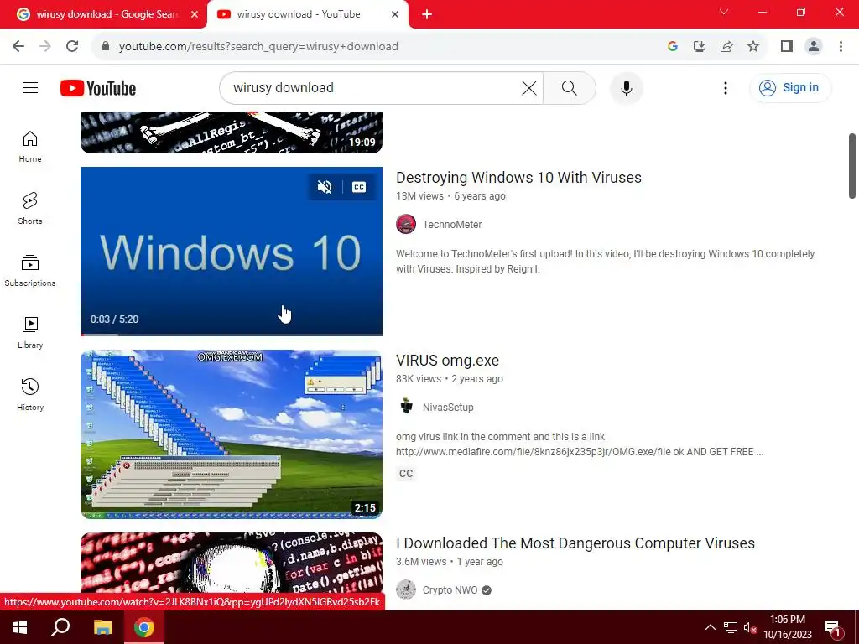Go forward in browser
Screen dimensions: 859x644
point(45,47)
